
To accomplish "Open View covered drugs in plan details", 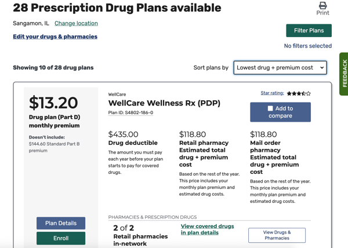I will [x=207, y=229].
